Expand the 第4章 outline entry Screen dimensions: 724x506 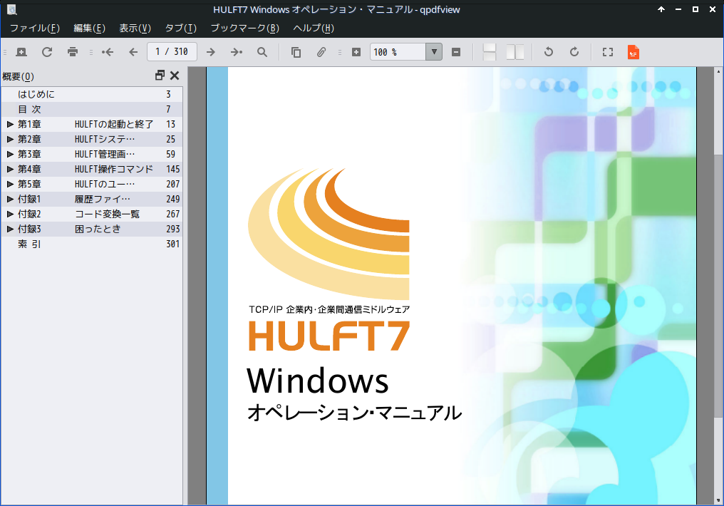[x=10, y=169]
